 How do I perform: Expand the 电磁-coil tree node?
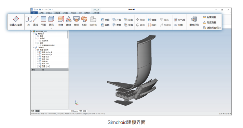[x=38, y=64]
